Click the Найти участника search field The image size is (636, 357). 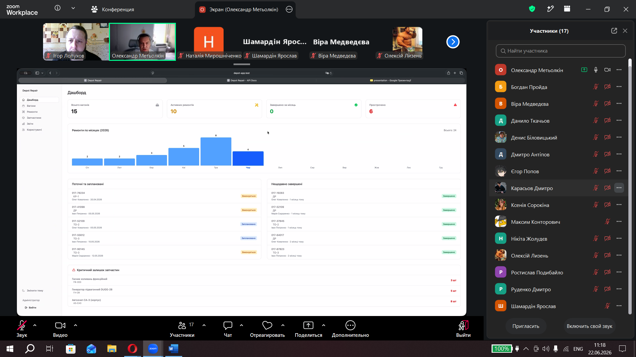tap(560, 51)
